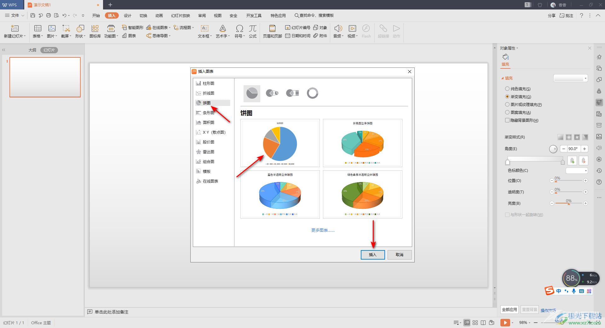The height and width of the screenshot is (328, 605).
Task: Insert a 公式 formula
Action: [x=253, y=32]
